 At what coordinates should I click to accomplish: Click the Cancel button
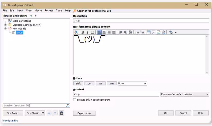[x=183, y=113]
